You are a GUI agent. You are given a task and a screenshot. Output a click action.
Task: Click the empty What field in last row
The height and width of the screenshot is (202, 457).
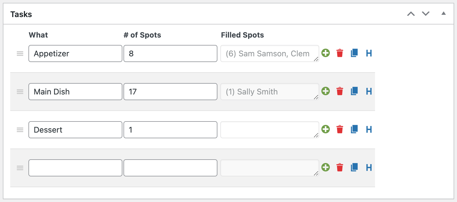point(75,168)
